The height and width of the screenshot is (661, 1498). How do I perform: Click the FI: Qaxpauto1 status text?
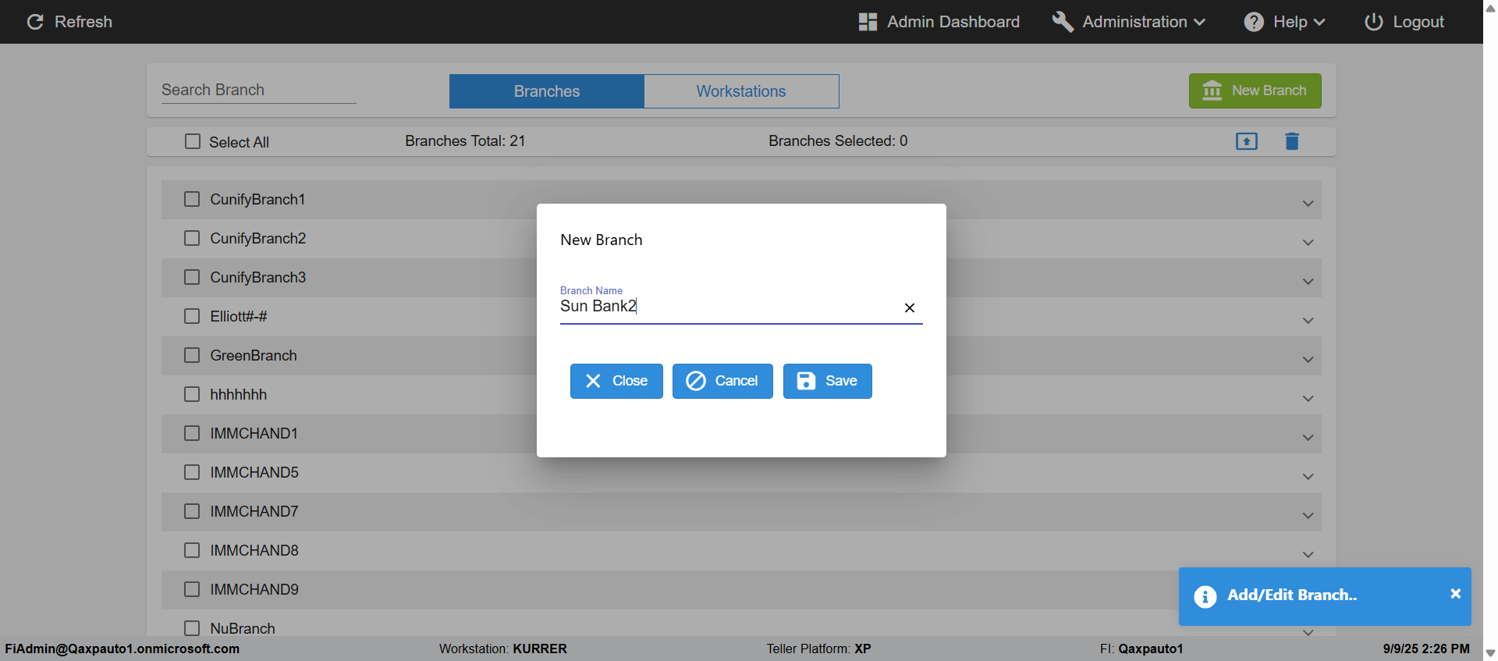[x=1141, y=649]
